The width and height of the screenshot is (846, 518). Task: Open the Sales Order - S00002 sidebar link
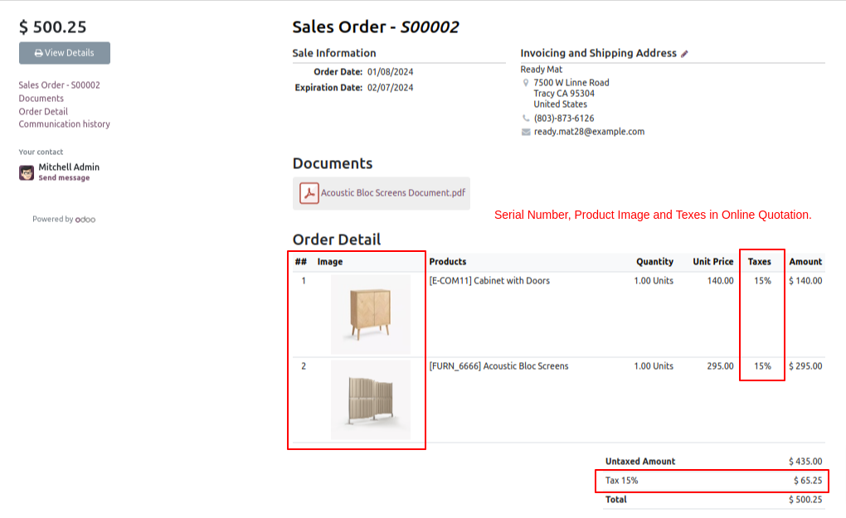coord(59,85)
